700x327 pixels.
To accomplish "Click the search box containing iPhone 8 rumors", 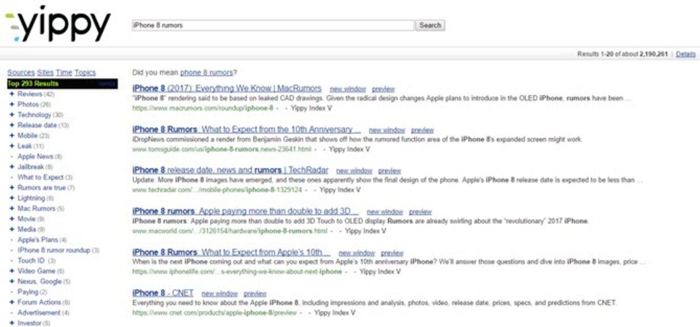I will click(x=273, y=25).
